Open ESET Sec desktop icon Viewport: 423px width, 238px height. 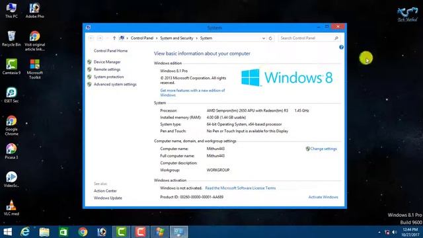click(x=11, y=95)
